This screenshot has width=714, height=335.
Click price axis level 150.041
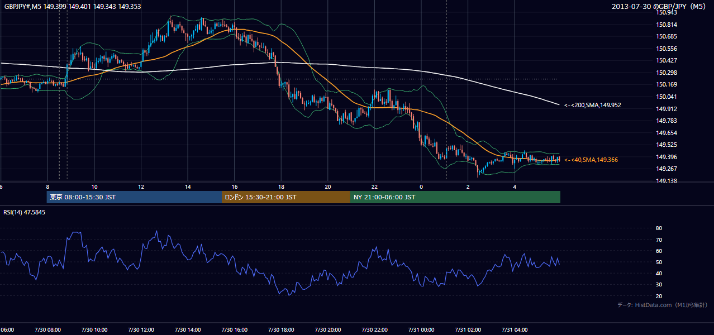(666, 97)
